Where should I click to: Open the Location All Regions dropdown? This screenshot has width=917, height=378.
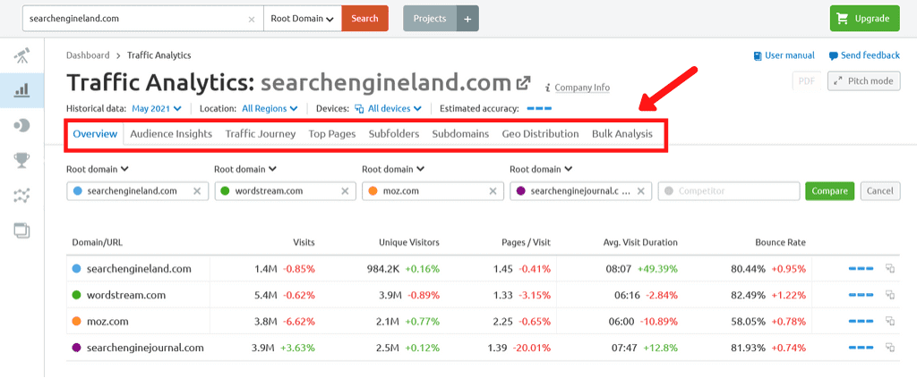[x=270, y=108]
